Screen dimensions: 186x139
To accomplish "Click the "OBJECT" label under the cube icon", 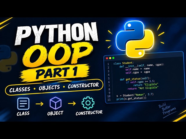I will coord(55,113).
